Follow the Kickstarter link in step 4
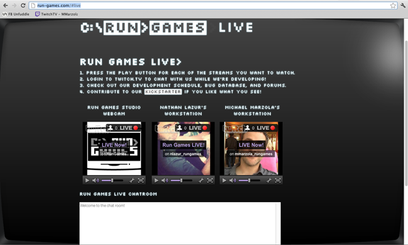 click(163, 92)
